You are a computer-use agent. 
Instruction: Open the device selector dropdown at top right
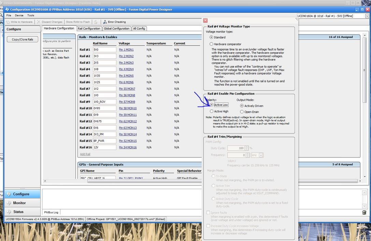tap(367, 16)
